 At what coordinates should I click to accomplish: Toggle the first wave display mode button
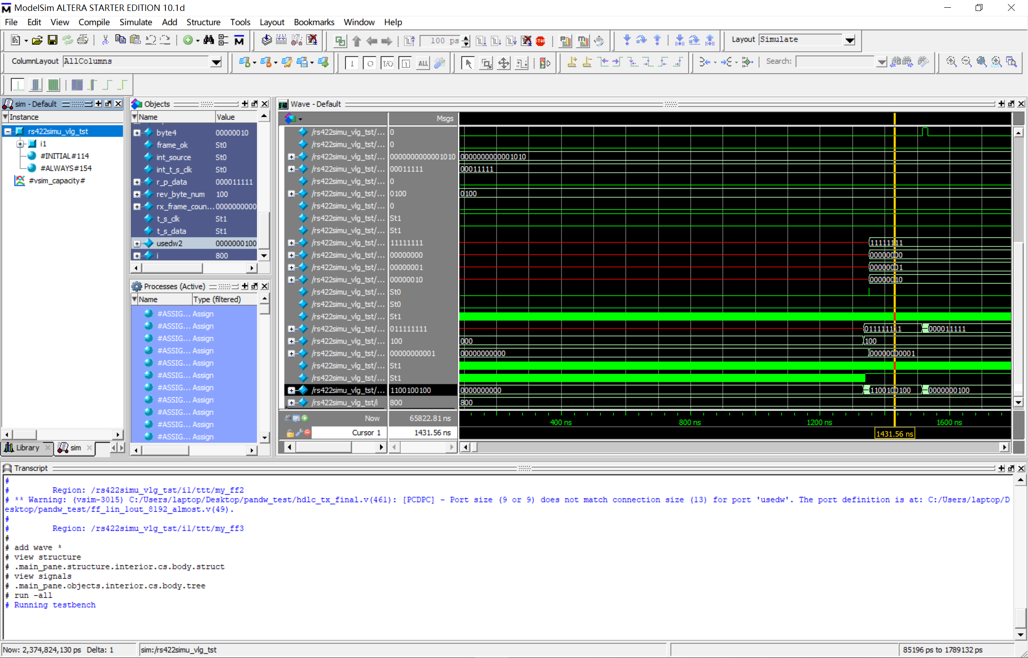click(17, 85)
